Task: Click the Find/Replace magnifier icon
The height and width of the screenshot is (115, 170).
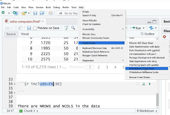Action: point(73,28)
